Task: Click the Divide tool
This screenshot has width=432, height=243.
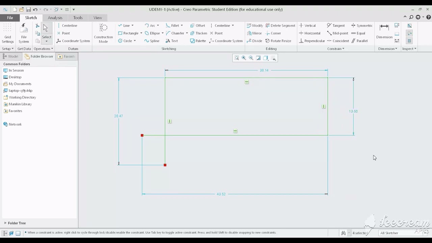Action: pos(254,41)
